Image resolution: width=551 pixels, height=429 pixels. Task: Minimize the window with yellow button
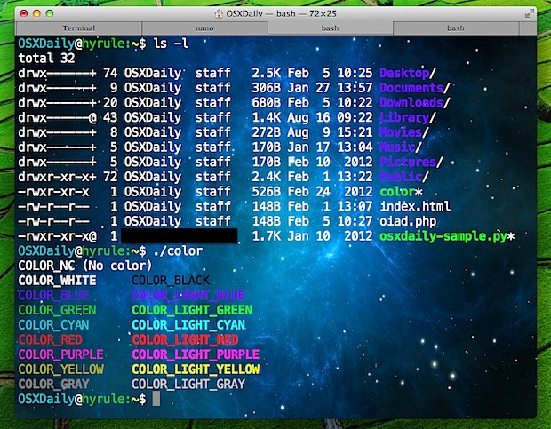pyautogui.click(x=36, y=13)
